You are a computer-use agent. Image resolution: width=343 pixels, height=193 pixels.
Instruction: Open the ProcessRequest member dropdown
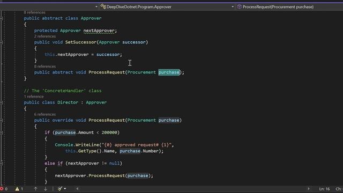(x=290, y=7)
